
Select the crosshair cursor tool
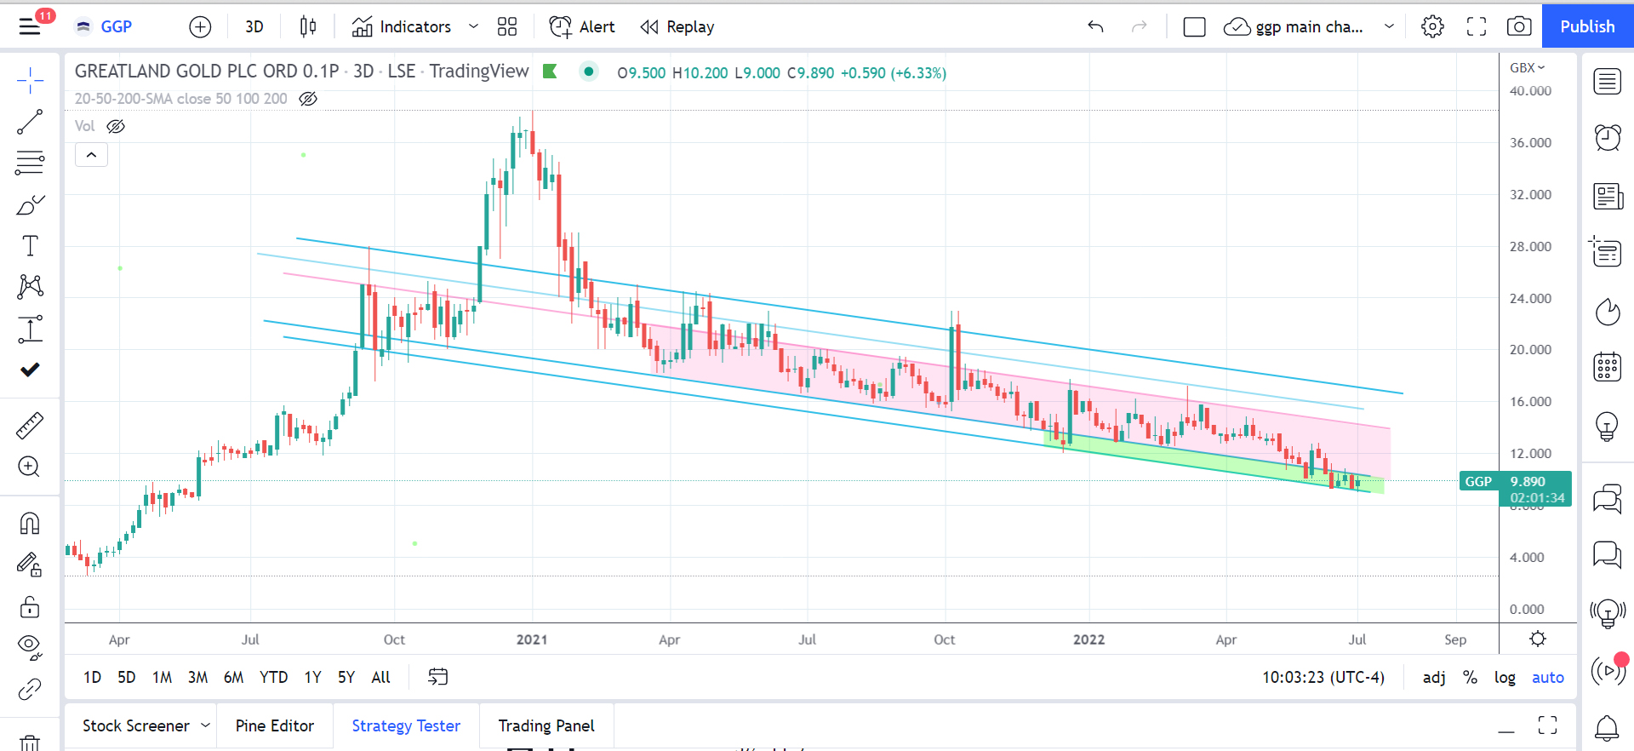[x=30, y=81]
